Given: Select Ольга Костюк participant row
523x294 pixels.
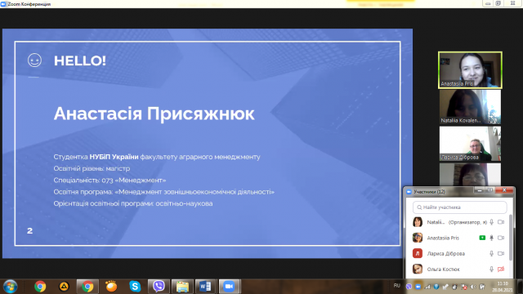Looking at the screenshot, I should [x=458, y=269].
